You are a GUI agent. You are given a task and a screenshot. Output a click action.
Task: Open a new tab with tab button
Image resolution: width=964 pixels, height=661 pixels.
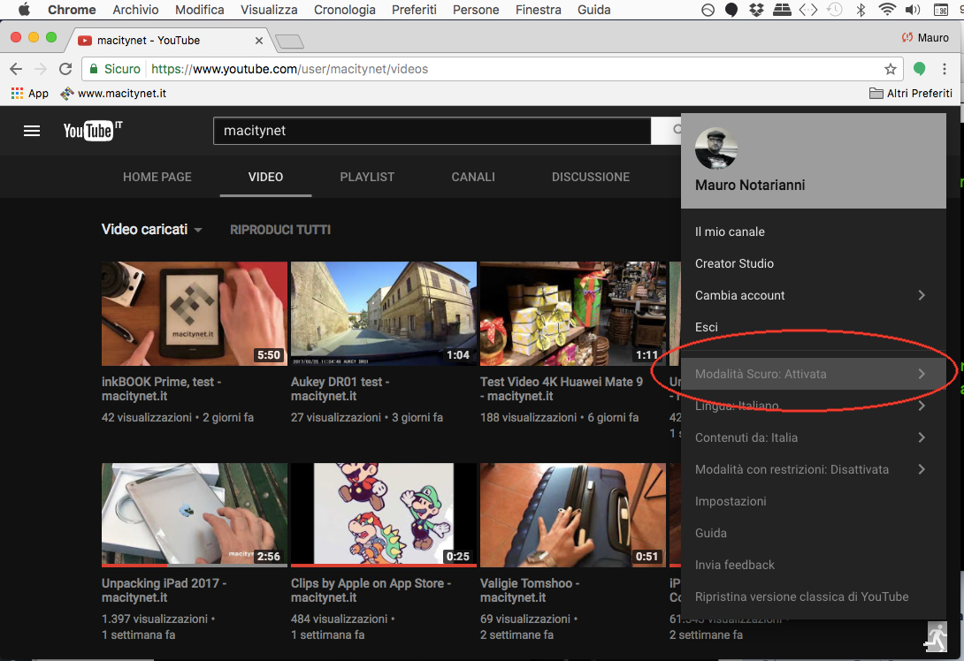coord(289,42)
